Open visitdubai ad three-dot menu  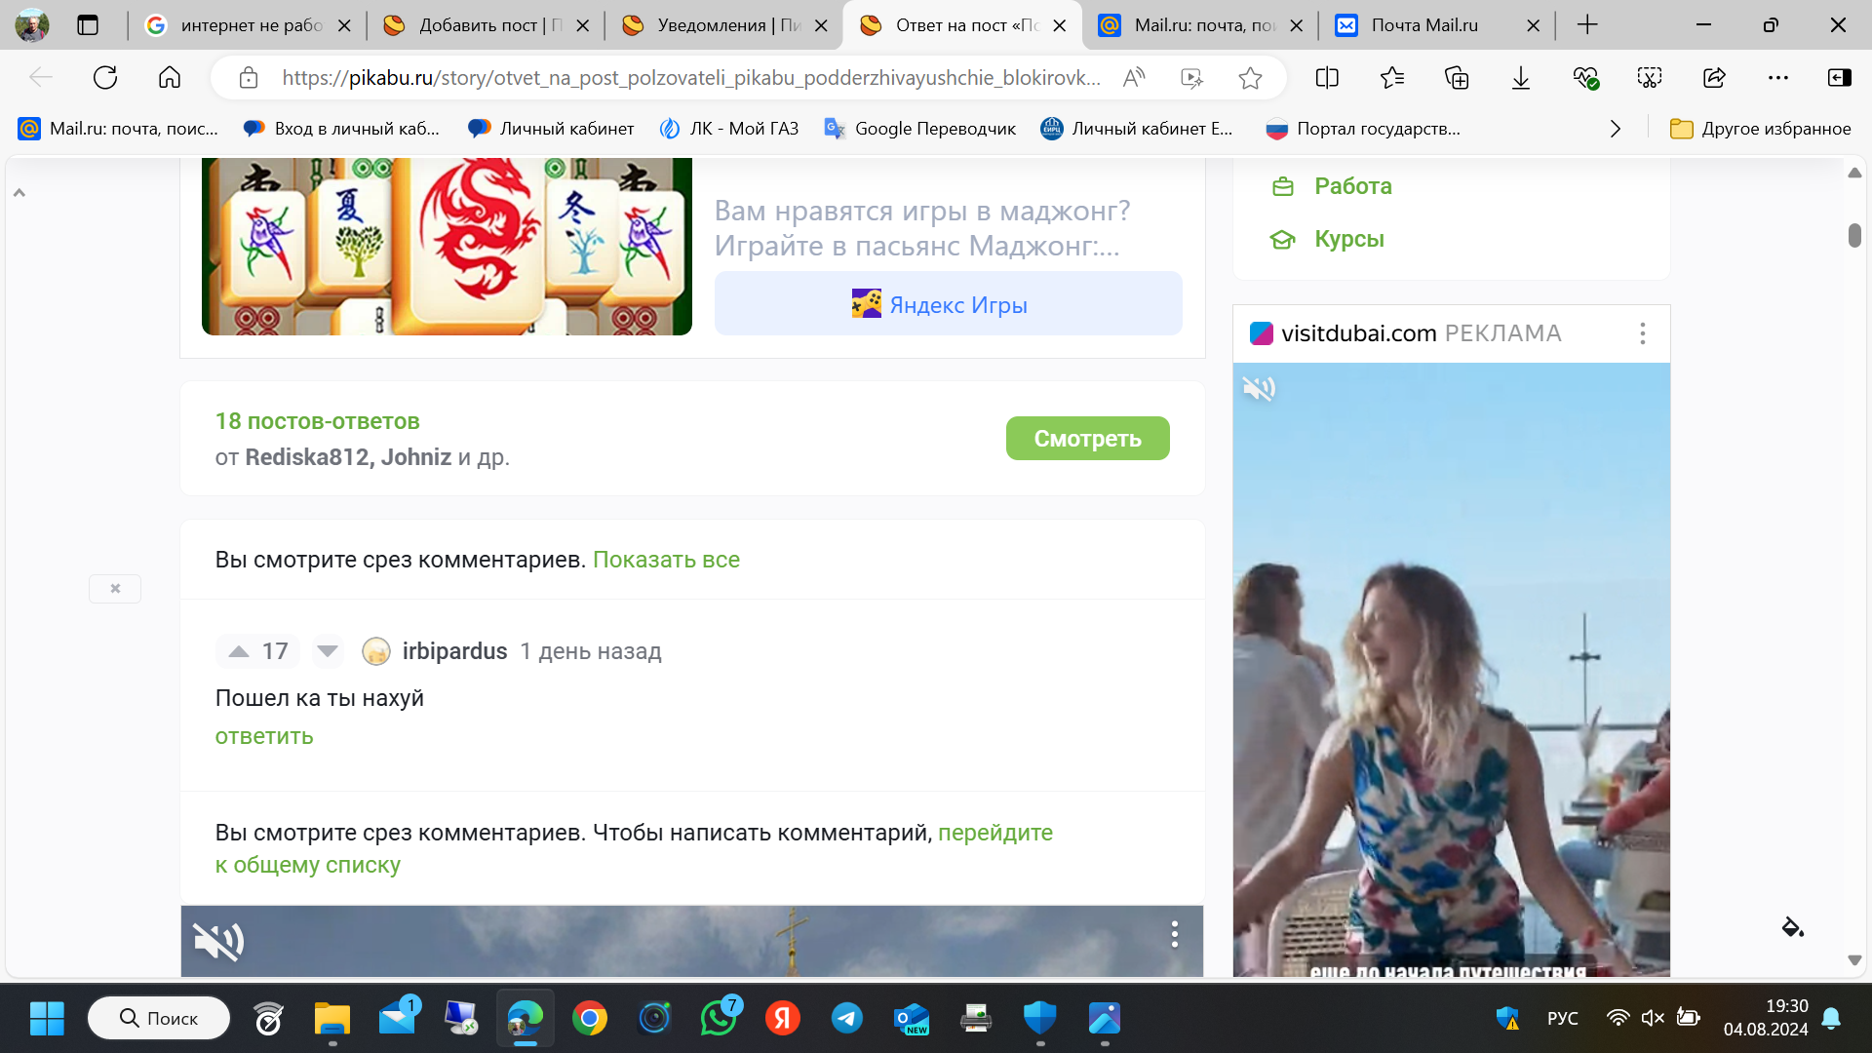[x=1643, y=333]
